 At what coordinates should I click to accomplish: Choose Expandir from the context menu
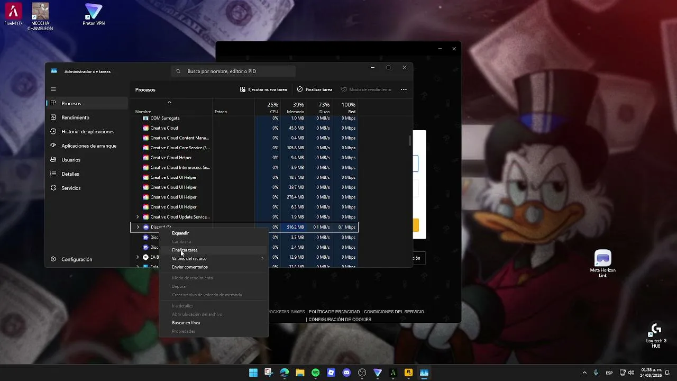coord(214,233)
